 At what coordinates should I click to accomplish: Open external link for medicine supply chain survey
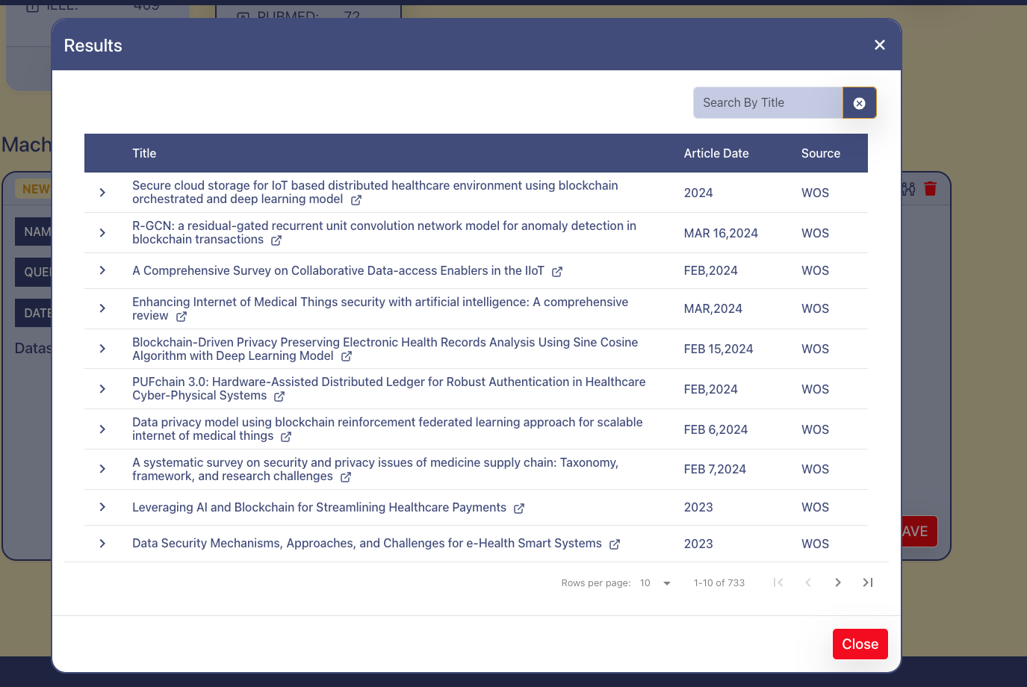(346, 477)
